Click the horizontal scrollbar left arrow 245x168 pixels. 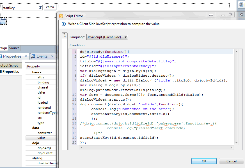click(x=82, y=147)
